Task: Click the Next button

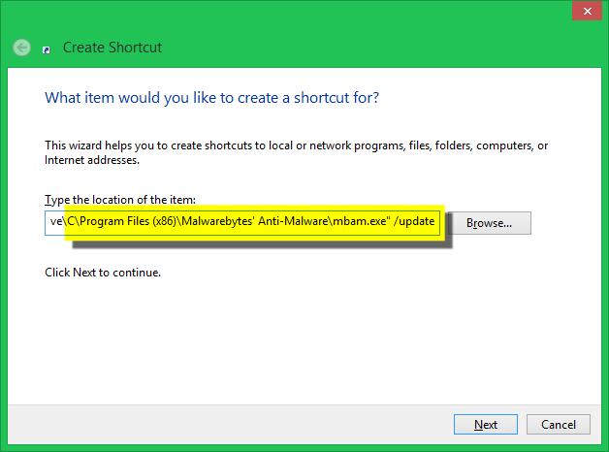Action: pyautogui.click(x=486, y=425)
